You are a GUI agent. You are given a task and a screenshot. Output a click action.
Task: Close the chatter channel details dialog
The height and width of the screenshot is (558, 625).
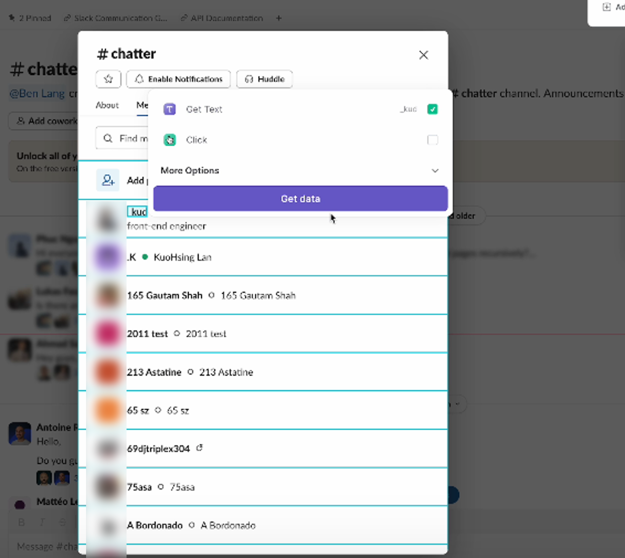click(423, 55)
